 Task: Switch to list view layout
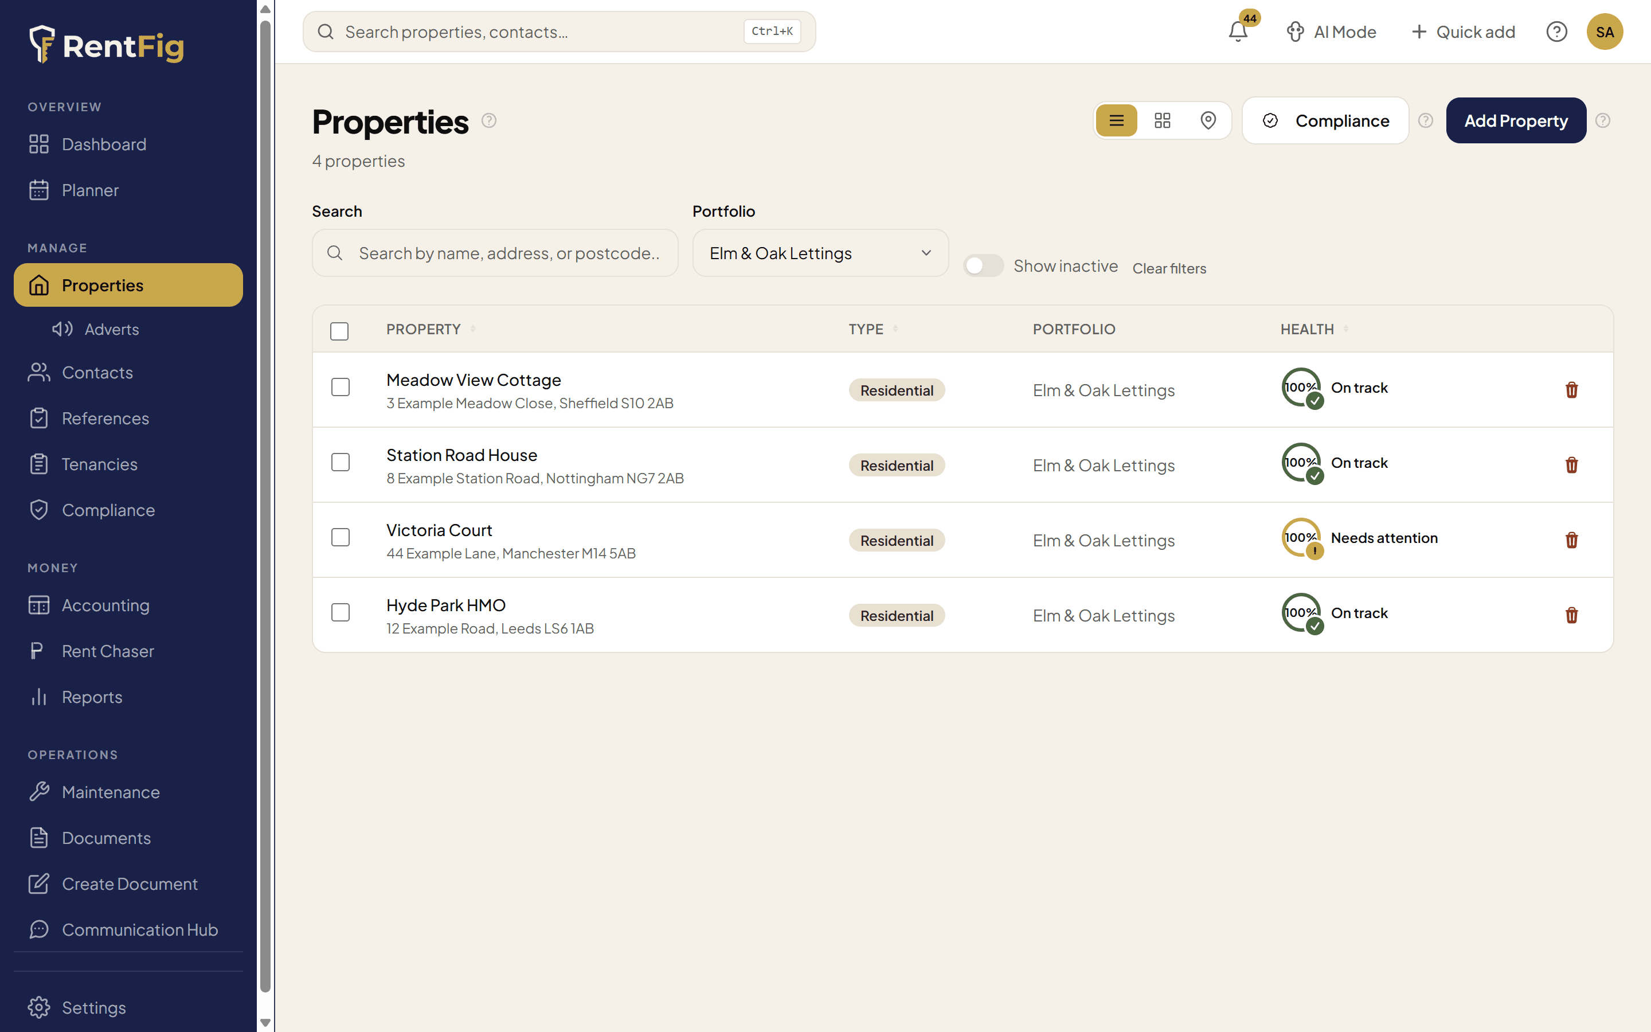coord(1116,121)
